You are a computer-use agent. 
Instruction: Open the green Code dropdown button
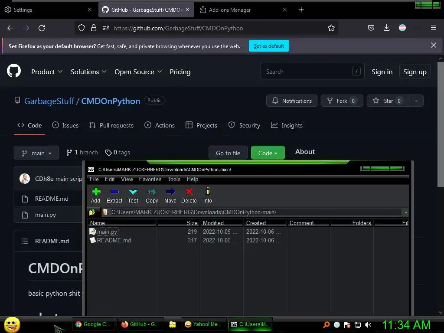(x=268, y=153)
